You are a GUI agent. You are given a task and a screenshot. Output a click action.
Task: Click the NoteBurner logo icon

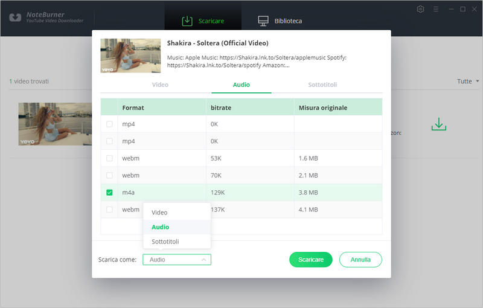point(15,18)
